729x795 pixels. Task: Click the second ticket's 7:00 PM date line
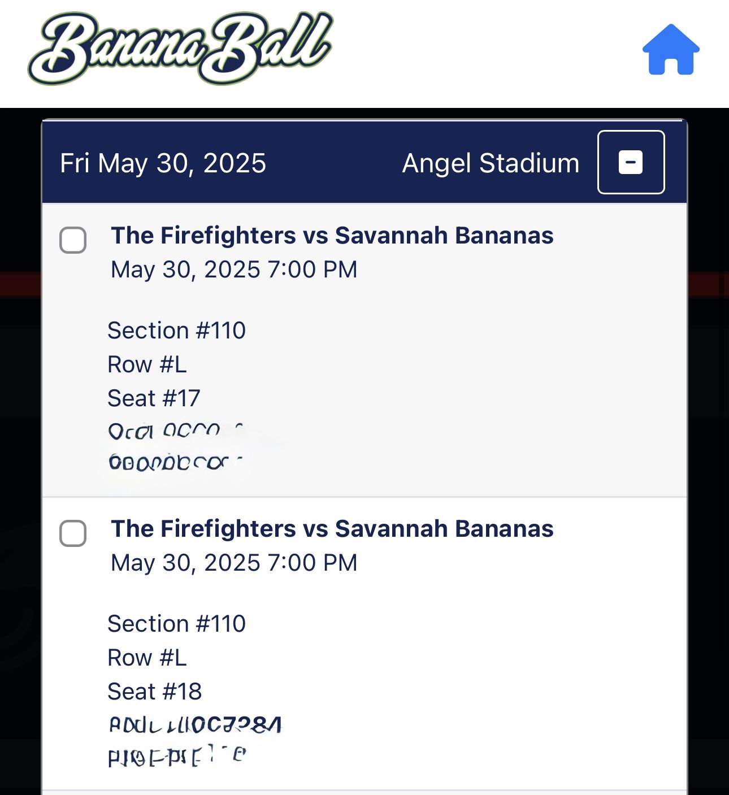click(x=234, y=563)
